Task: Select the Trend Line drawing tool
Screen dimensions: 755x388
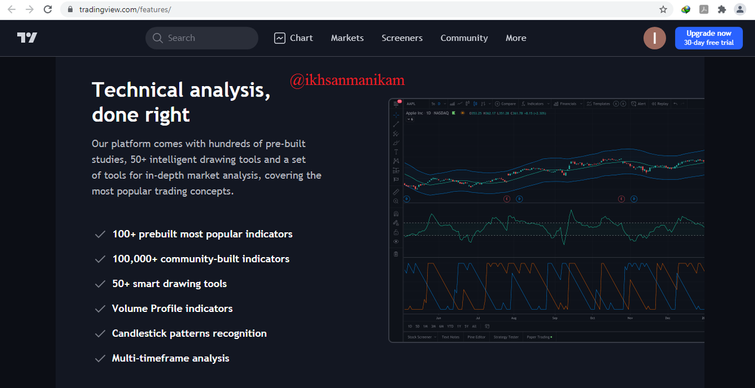Action: [x=396, y=124]
